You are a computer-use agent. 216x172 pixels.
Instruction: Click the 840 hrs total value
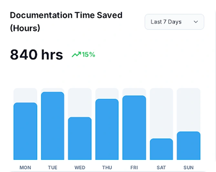click(36, 54)
